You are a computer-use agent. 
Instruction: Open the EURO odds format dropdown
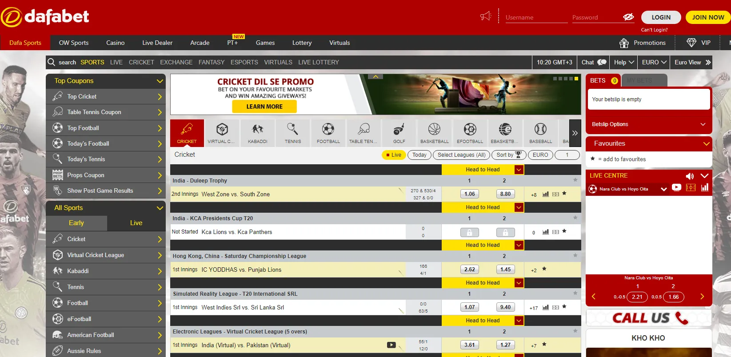coord(540,155)
